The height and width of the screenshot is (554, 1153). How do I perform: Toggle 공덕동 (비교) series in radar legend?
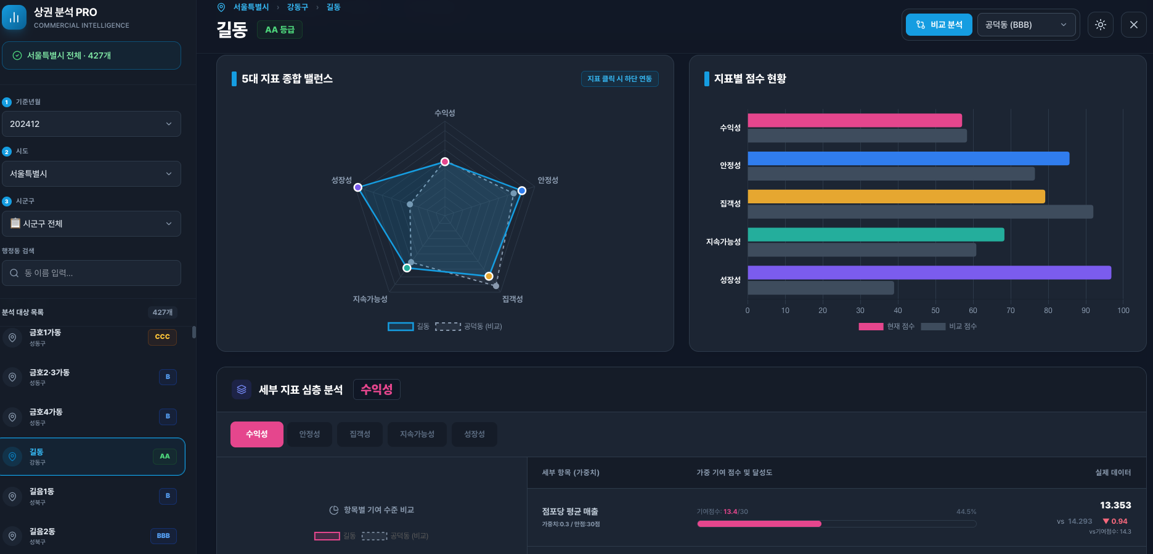[x=468, y=327]
